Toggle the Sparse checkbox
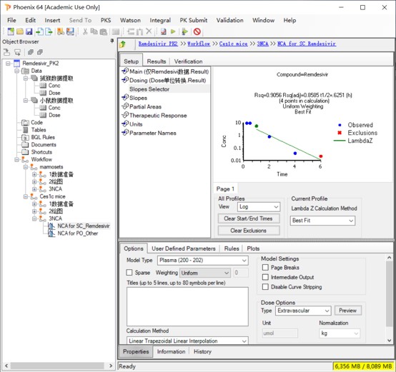This screenshot has width=396, height=372. tap(129, 273)
